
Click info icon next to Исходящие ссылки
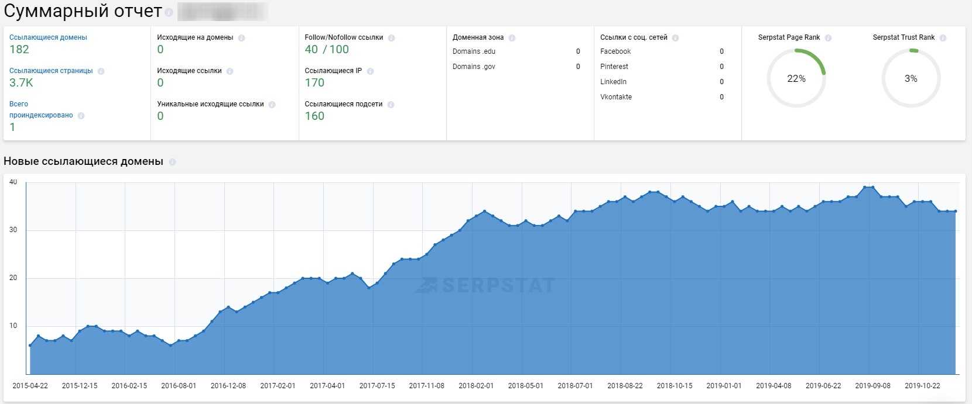click(x=230, y=71)
